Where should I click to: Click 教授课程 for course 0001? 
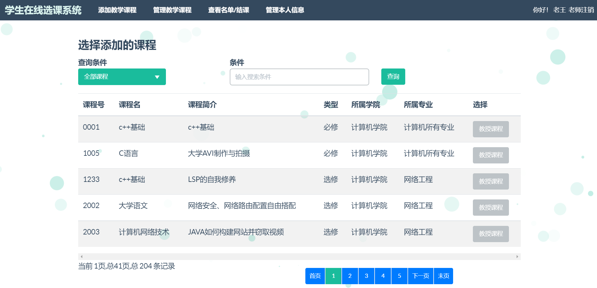pyautogui.click(x=490, y=129)
